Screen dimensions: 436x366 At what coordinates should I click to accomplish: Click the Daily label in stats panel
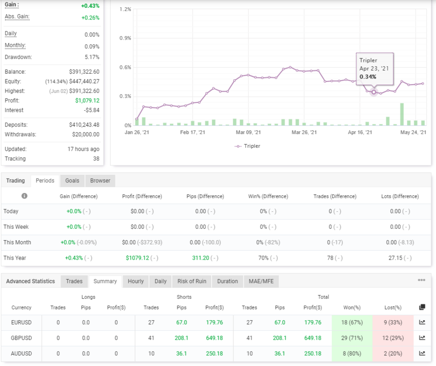click(11, 33)
